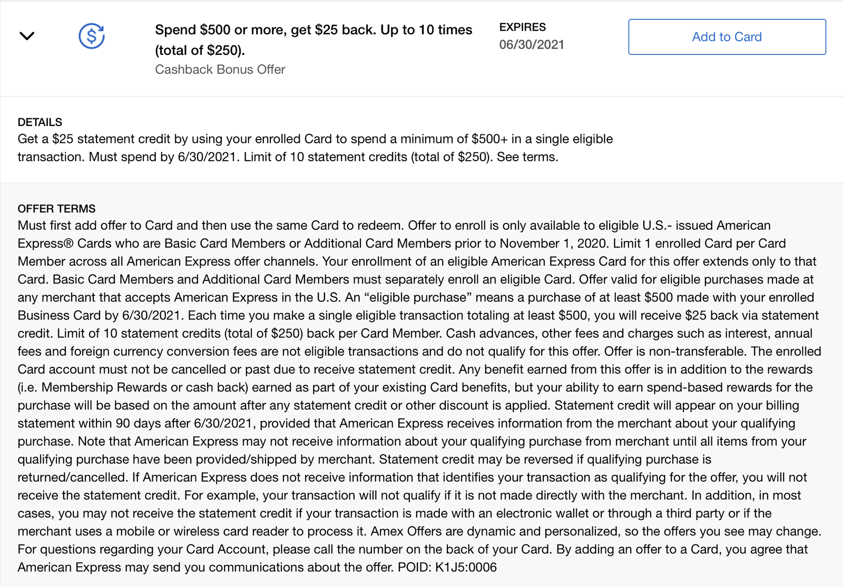Click the EXPIRES label

click(x=522, y=27)
